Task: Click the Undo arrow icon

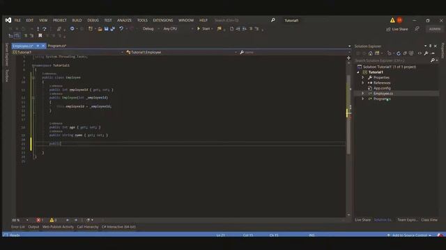Action: pyautogui.click(x=121, y=28)
